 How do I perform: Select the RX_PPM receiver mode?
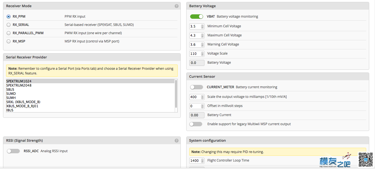(x=9, y=17)
